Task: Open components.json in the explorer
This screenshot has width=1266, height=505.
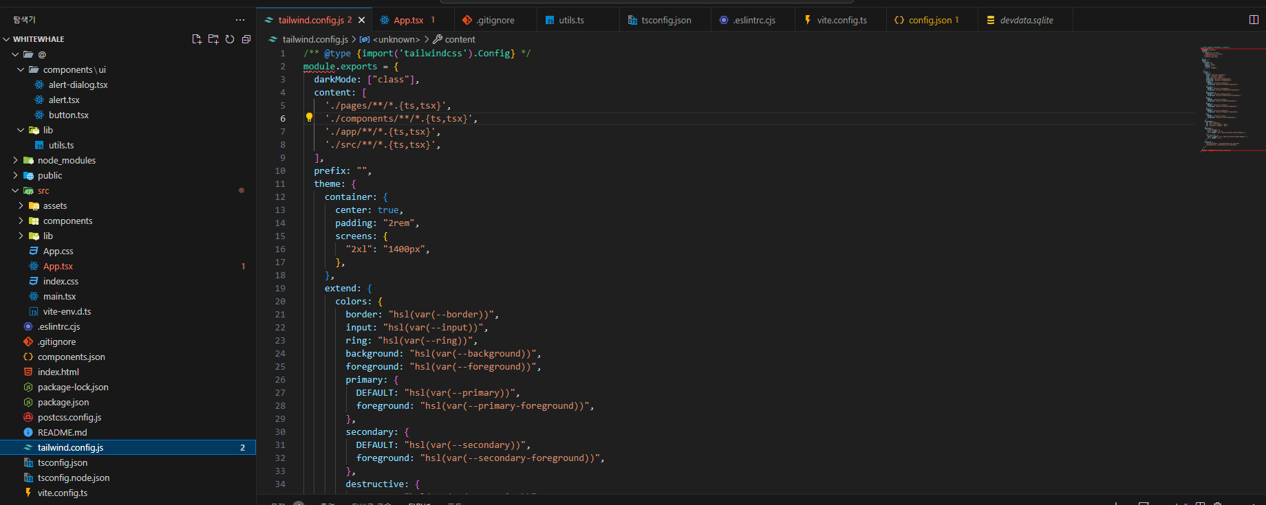Action: (x=128, y=357)
